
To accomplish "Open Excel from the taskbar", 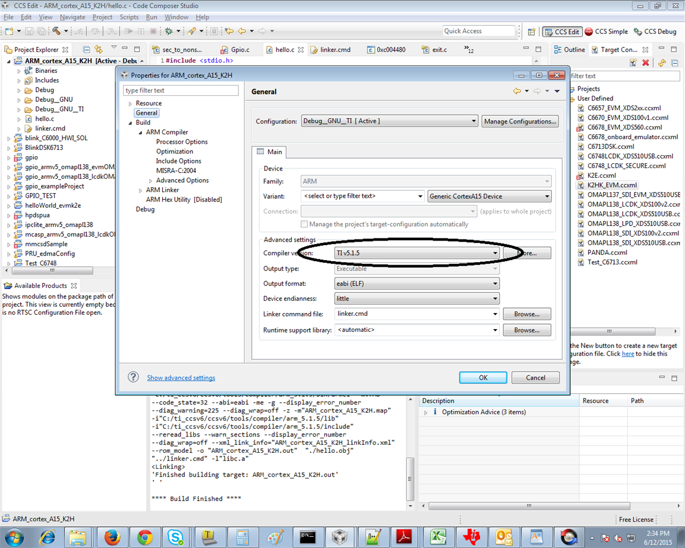I will [438, 537].
